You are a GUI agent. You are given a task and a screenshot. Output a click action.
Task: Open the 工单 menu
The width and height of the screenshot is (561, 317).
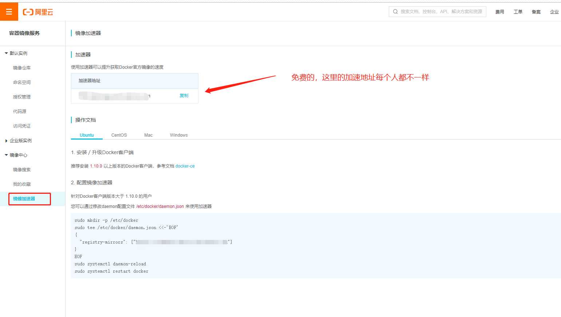(518, 12)
